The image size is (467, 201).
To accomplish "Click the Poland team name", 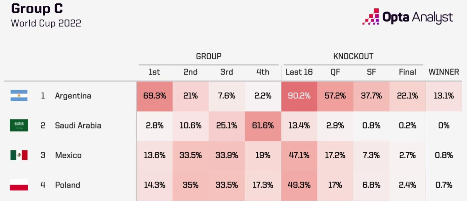I will coord(68,185).
